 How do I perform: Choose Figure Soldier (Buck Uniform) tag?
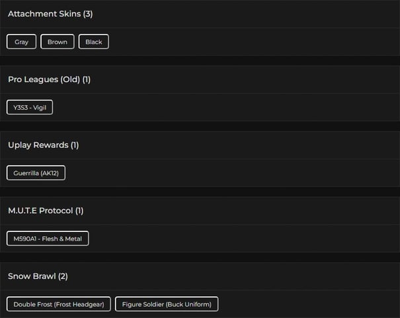[x=167, y=304]
